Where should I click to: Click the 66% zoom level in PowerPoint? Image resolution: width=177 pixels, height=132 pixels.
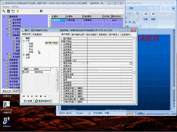tap(141, 113)
